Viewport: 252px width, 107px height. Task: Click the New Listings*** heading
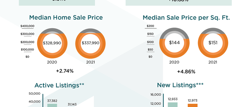click(180, 85)
